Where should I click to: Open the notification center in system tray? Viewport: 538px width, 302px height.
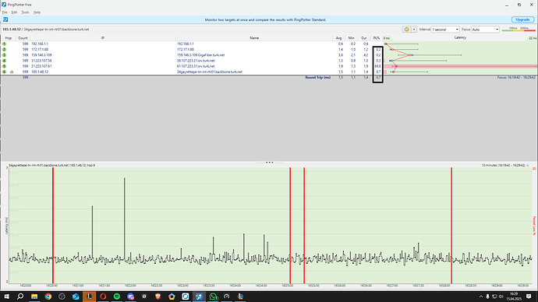click(529, 297)
